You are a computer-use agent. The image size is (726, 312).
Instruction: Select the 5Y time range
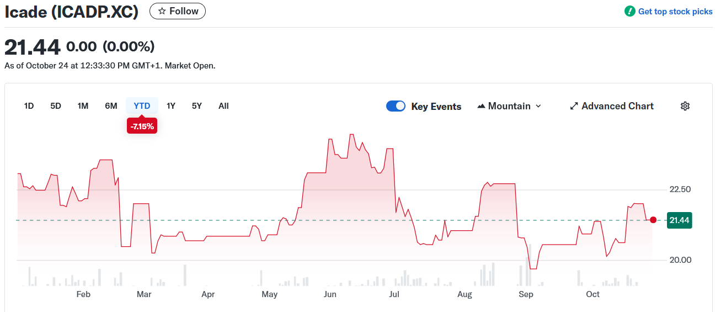(197, 106)
